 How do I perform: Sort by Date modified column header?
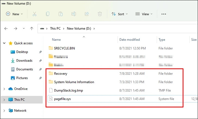tap(129, 40)
